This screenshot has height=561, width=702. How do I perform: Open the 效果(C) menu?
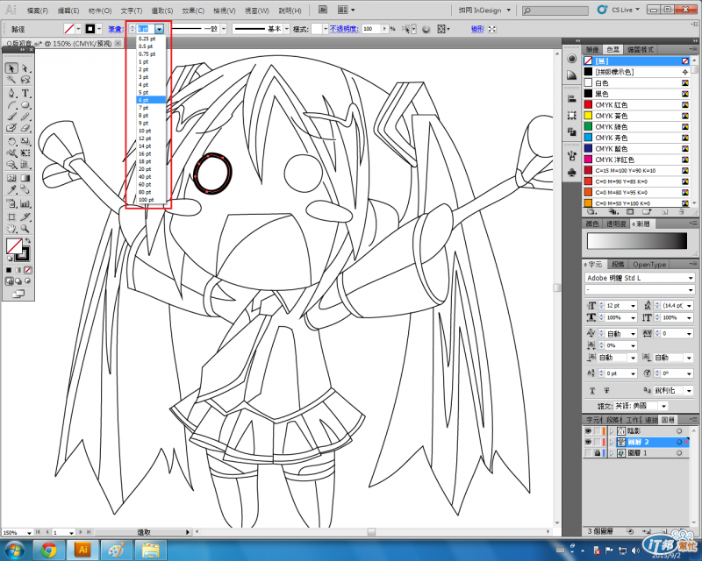(193, 11)
